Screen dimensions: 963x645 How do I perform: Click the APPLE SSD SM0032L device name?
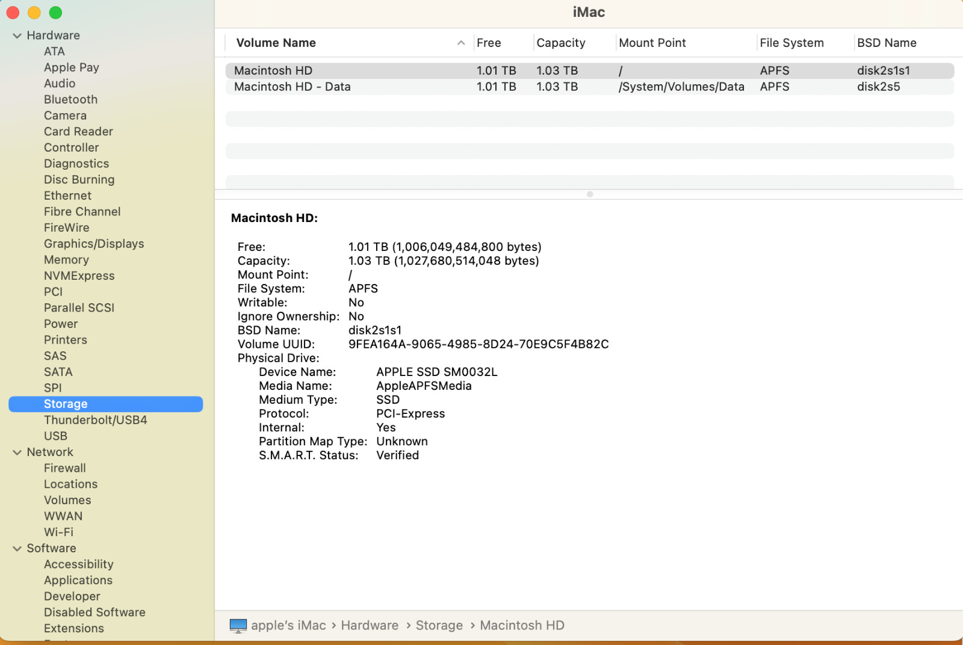pos(437,372)
